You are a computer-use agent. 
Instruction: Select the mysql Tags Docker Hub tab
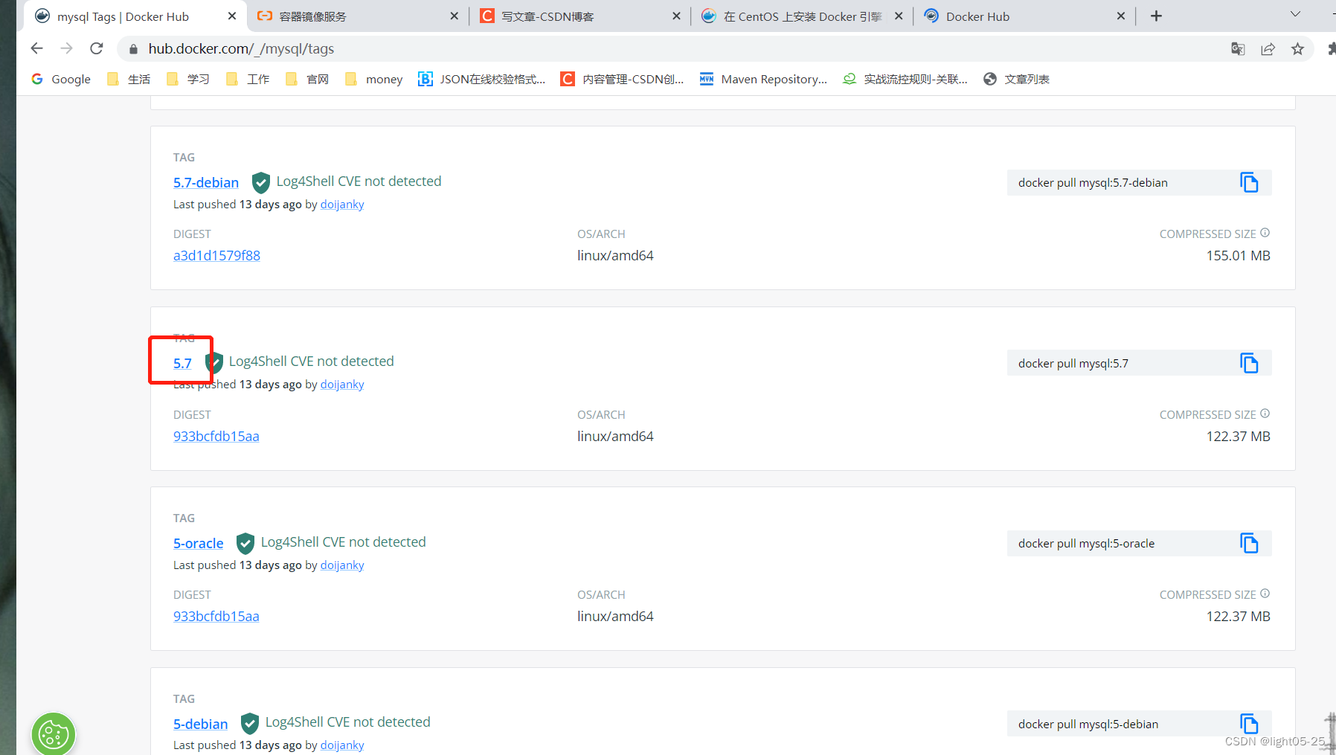(135, 16)
